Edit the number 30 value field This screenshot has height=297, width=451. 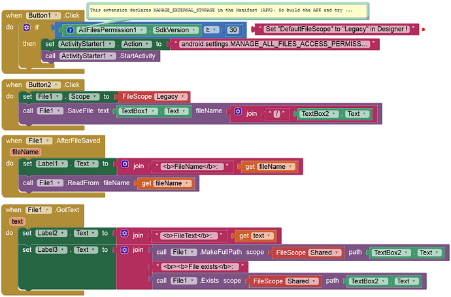click(233, 30)
